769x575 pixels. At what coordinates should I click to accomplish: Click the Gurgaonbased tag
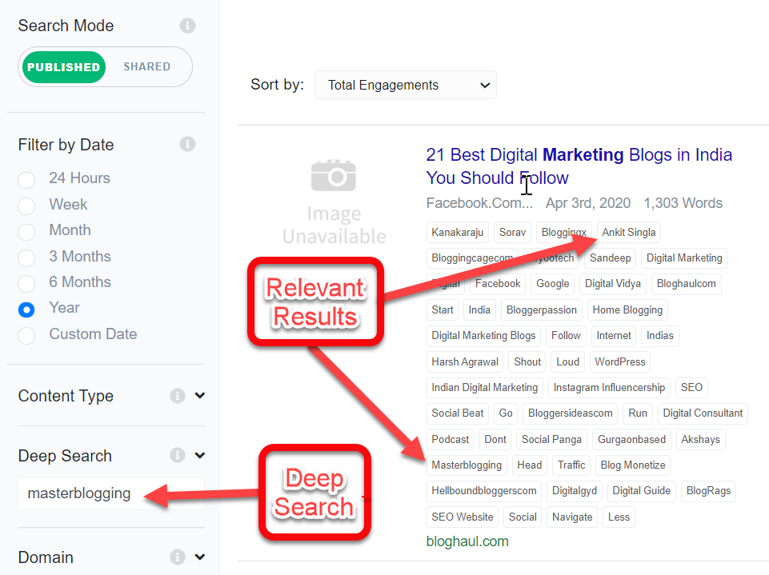(631, 439)
